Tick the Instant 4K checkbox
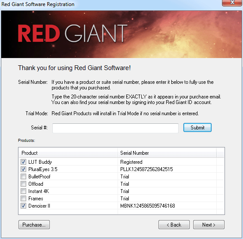The image size is (243, 239). [24, 191]
